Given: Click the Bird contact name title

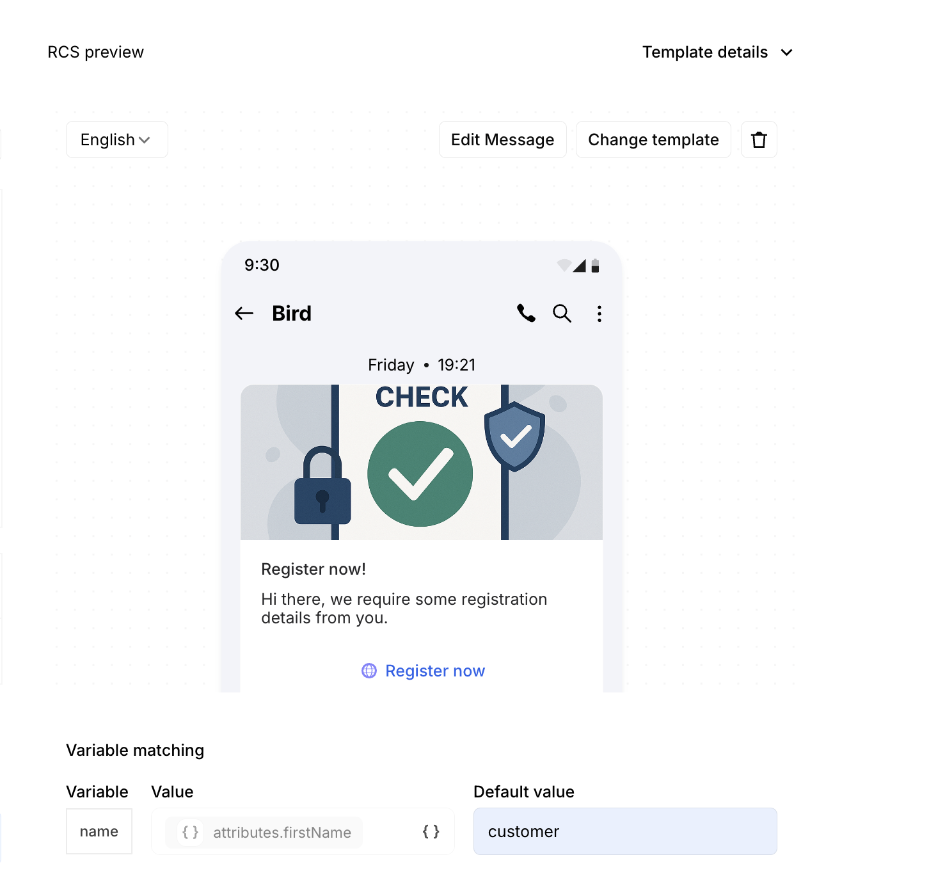Looking at the screenshot, I should [x=292, y=314].
